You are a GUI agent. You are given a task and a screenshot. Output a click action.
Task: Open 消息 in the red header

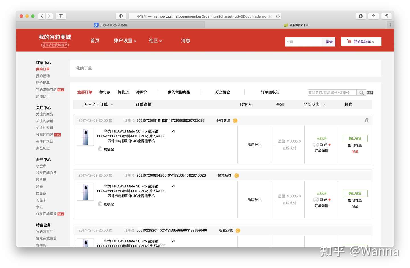click(186, 41)
